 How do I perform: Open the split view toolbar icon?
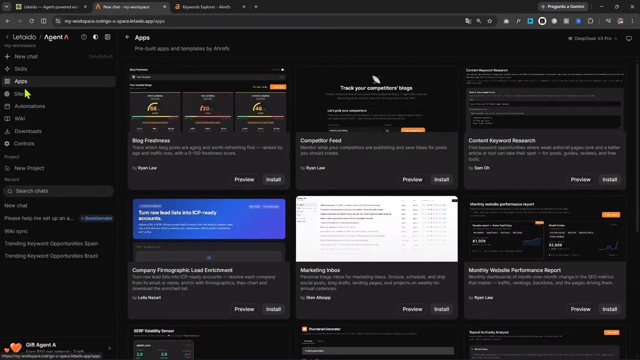pyautogui.click(x=43, y=21)
